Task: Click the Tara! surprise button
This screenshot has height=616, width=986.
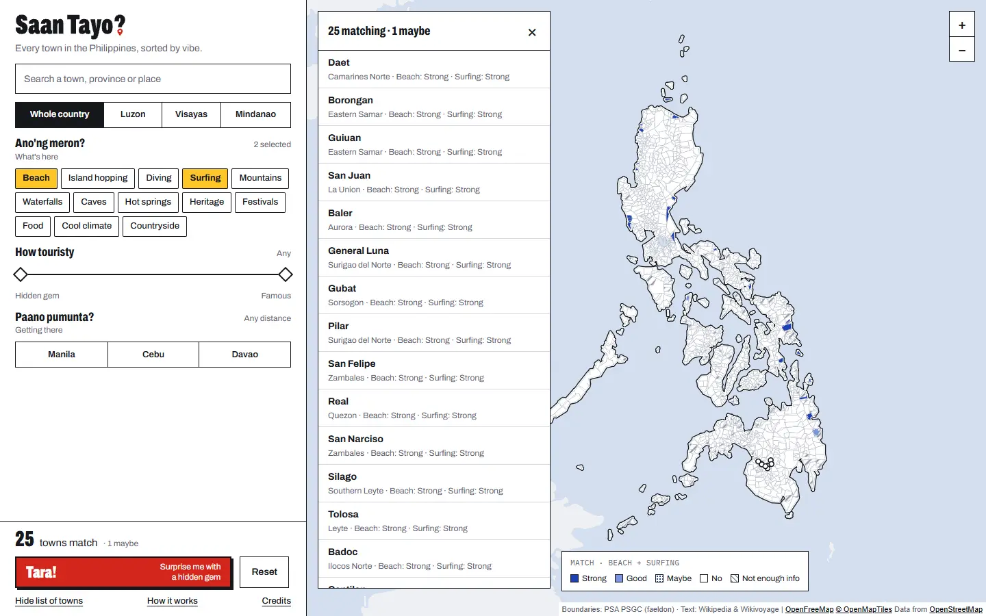Action: (x=123, y=572)
